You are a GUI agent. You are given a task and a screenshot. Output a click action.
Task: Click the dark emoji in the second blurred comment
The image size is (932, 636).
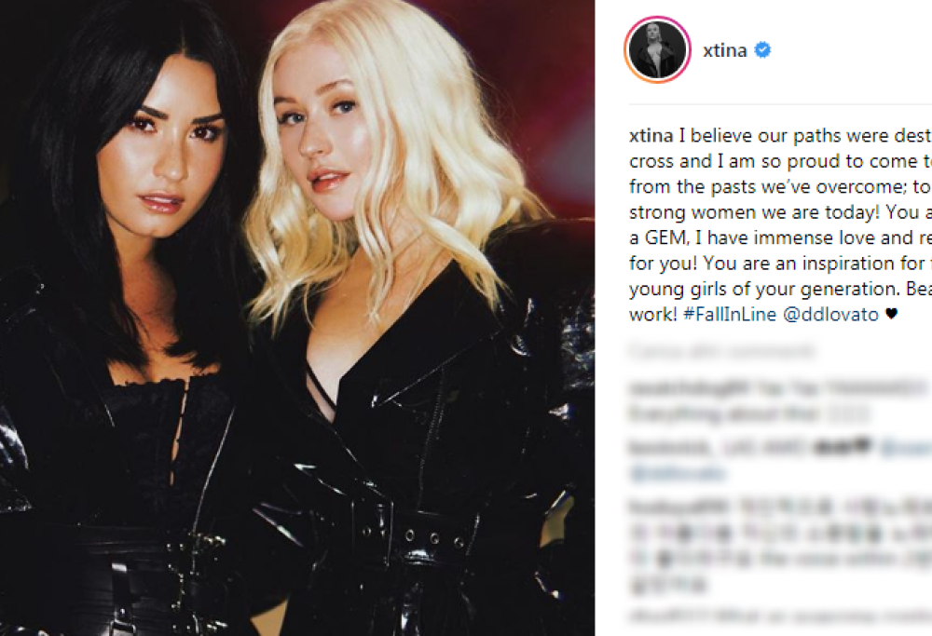coord(843,447)
